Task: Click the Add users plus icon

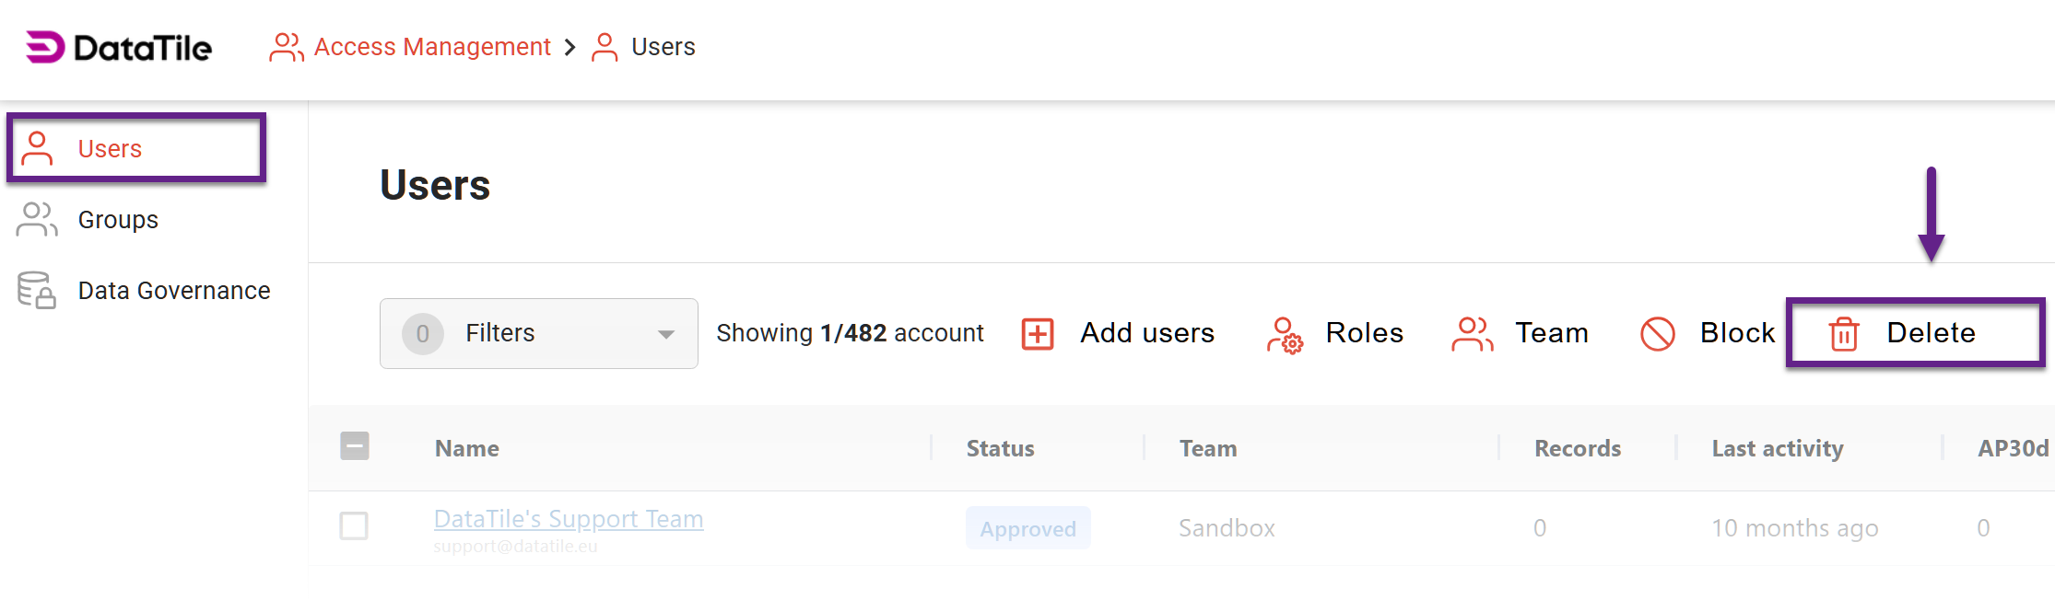Action: [1037, 333]
